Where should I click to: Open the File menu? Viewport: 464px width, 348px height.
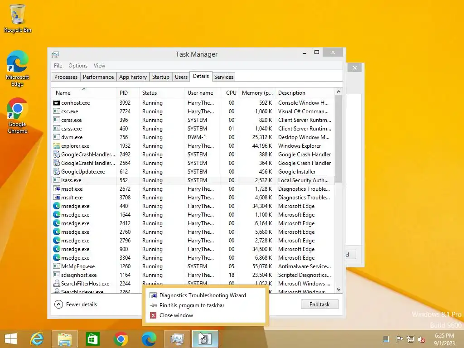tap(58, 66)
